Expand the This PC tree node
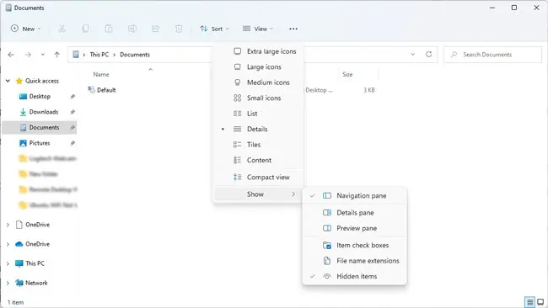The height and width of the screenshot is (308, 548). tap(8, 263)
